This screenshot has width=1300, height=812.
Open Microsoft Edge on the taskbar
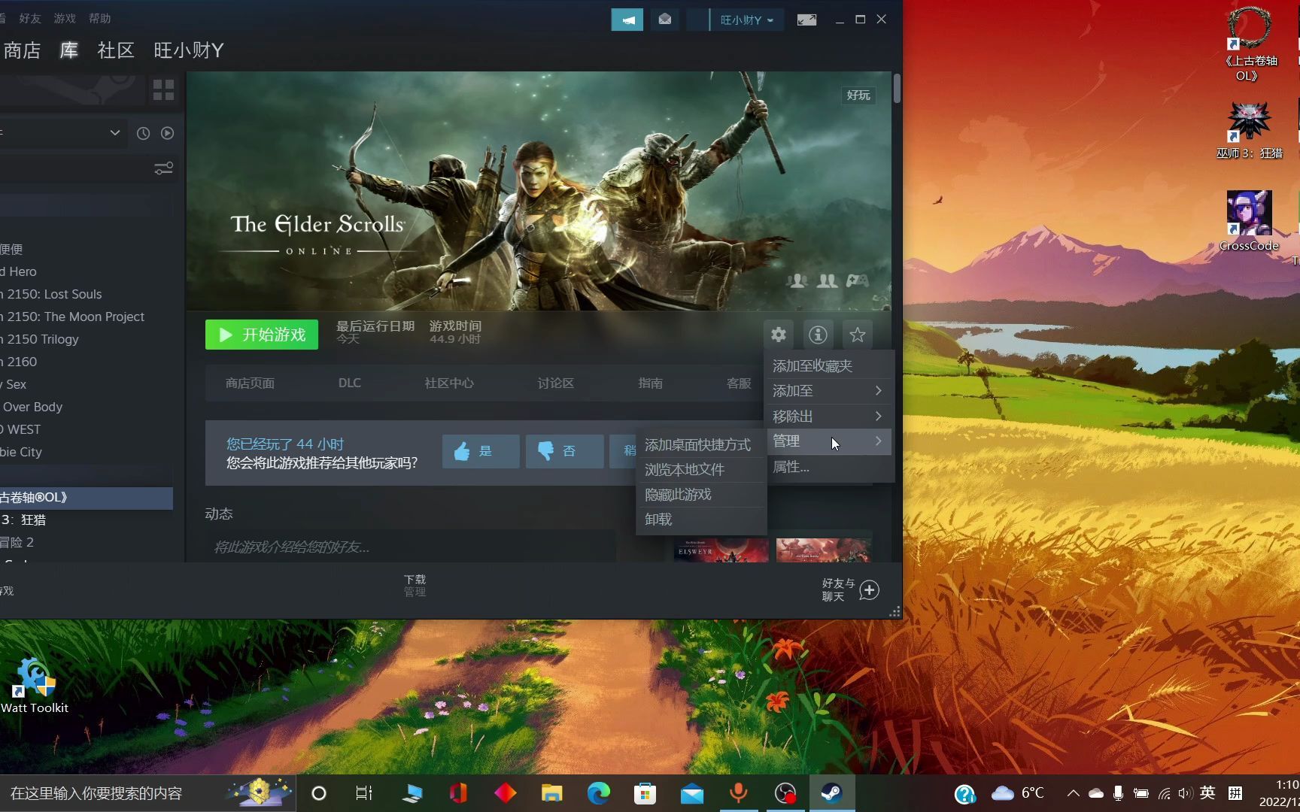(x=599, y=793)
